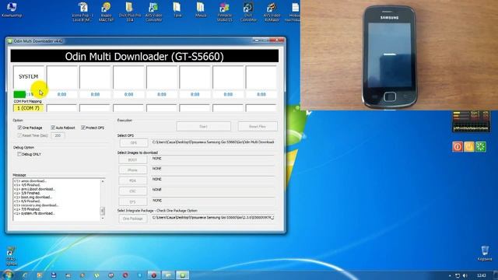Viewport: 498px width, 280px height.
Task: Toggle the Auto Reboot checkbox
Action: click(53, 128)
